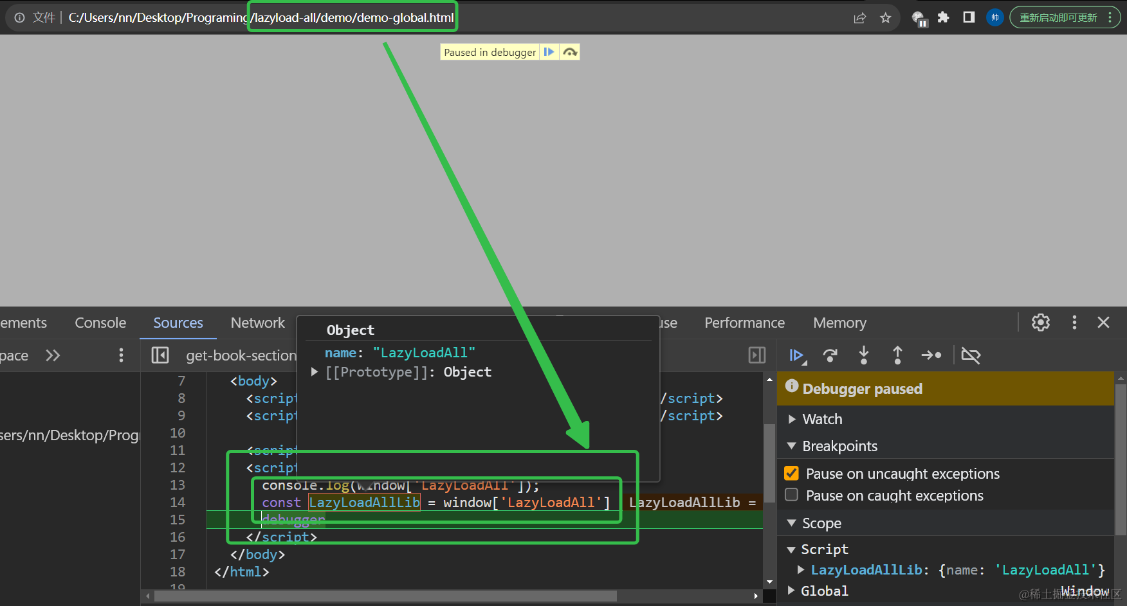This screenshot has width=1127, height=606.
Task: Hide the file navigator sidebar
Action: [x=160, y=355]
